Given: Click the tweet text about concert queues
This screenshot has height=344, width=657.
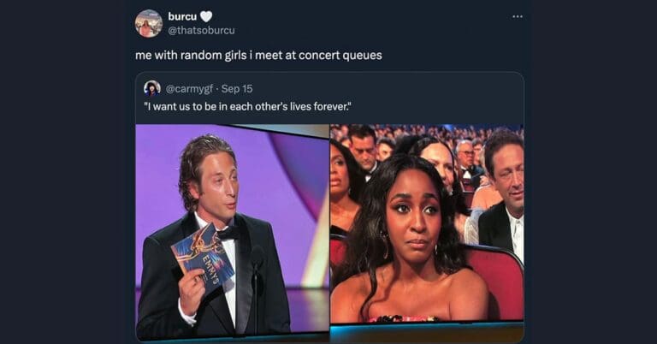Looking at the screenshot, I should tap(258, 56).
